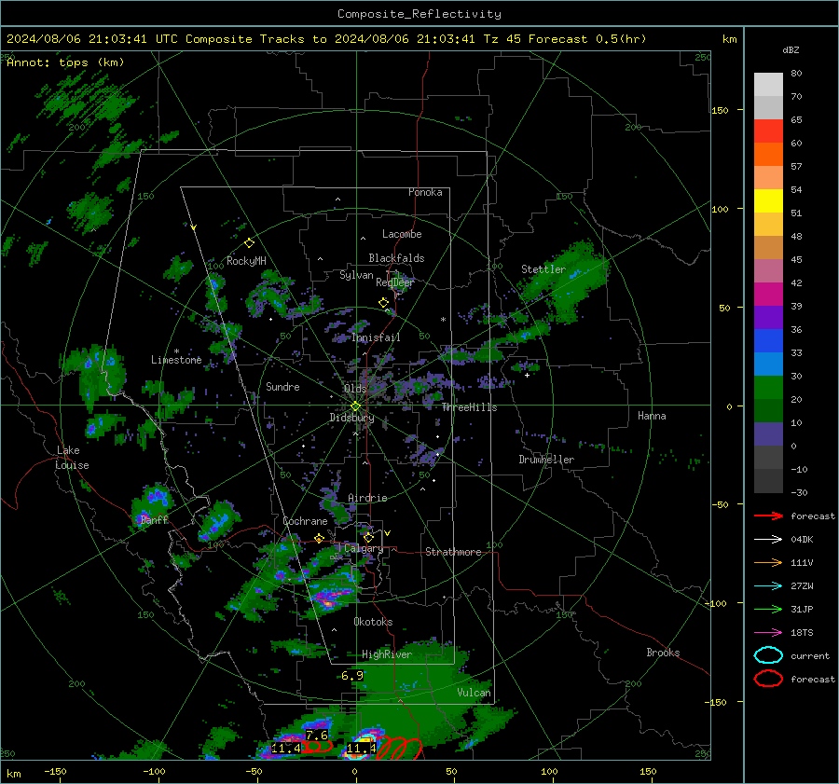Select the Vulcan town label

[474, 693]
